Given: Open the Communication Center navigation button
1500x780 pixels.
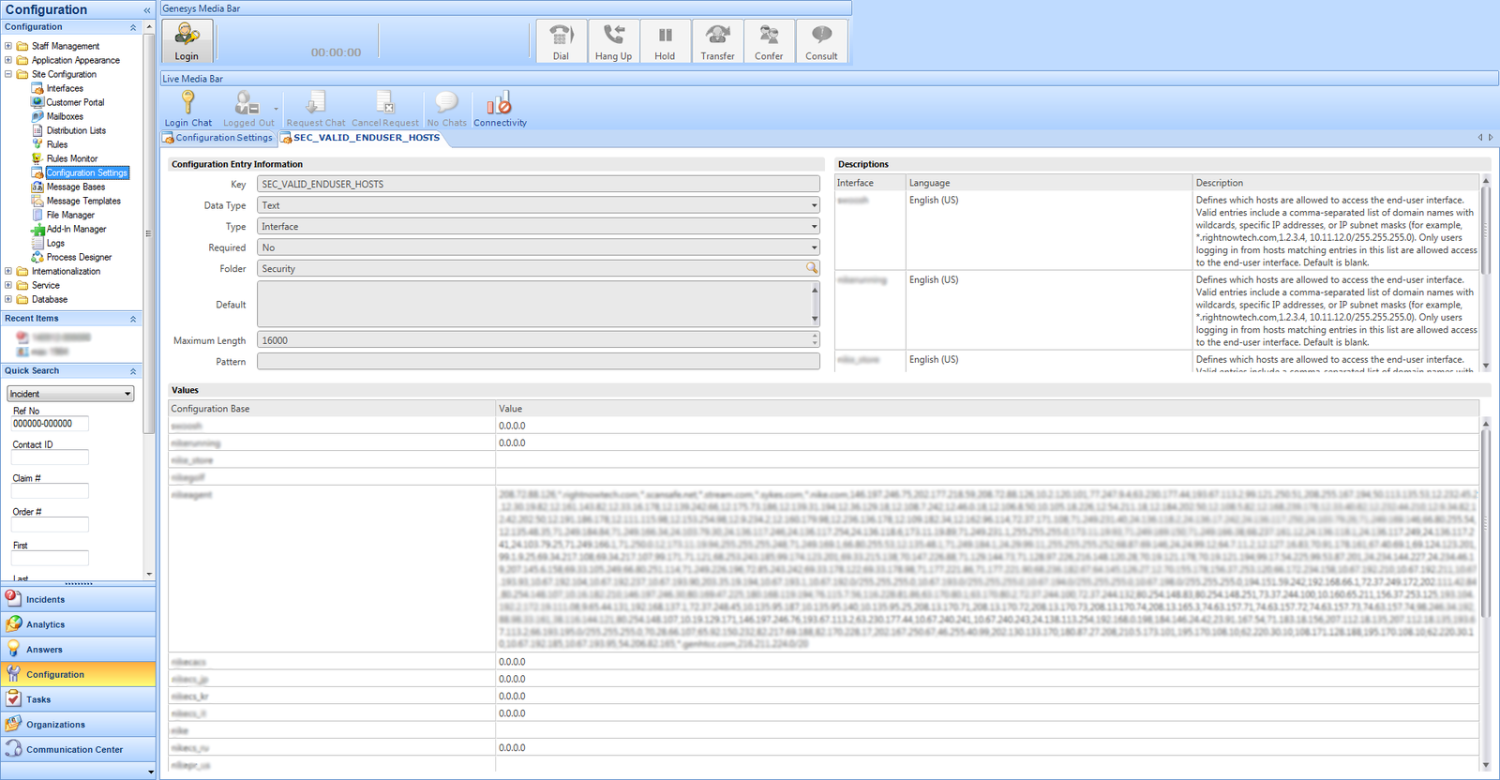Looking at the screenshot, I should pos(74,749).
